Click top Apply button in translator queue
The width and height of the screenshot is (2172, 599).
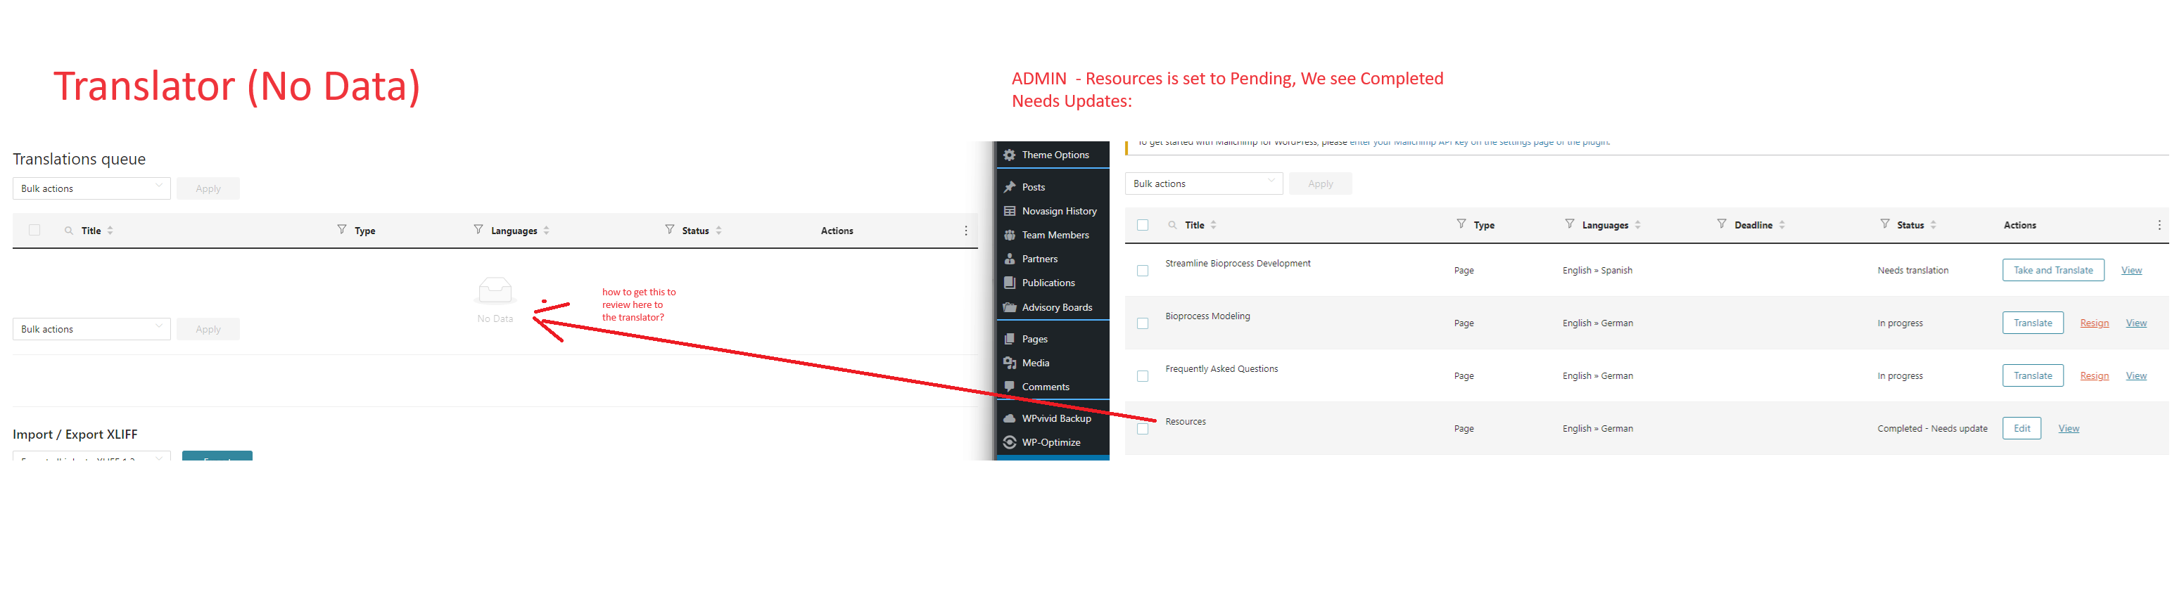tap(208, 188)
